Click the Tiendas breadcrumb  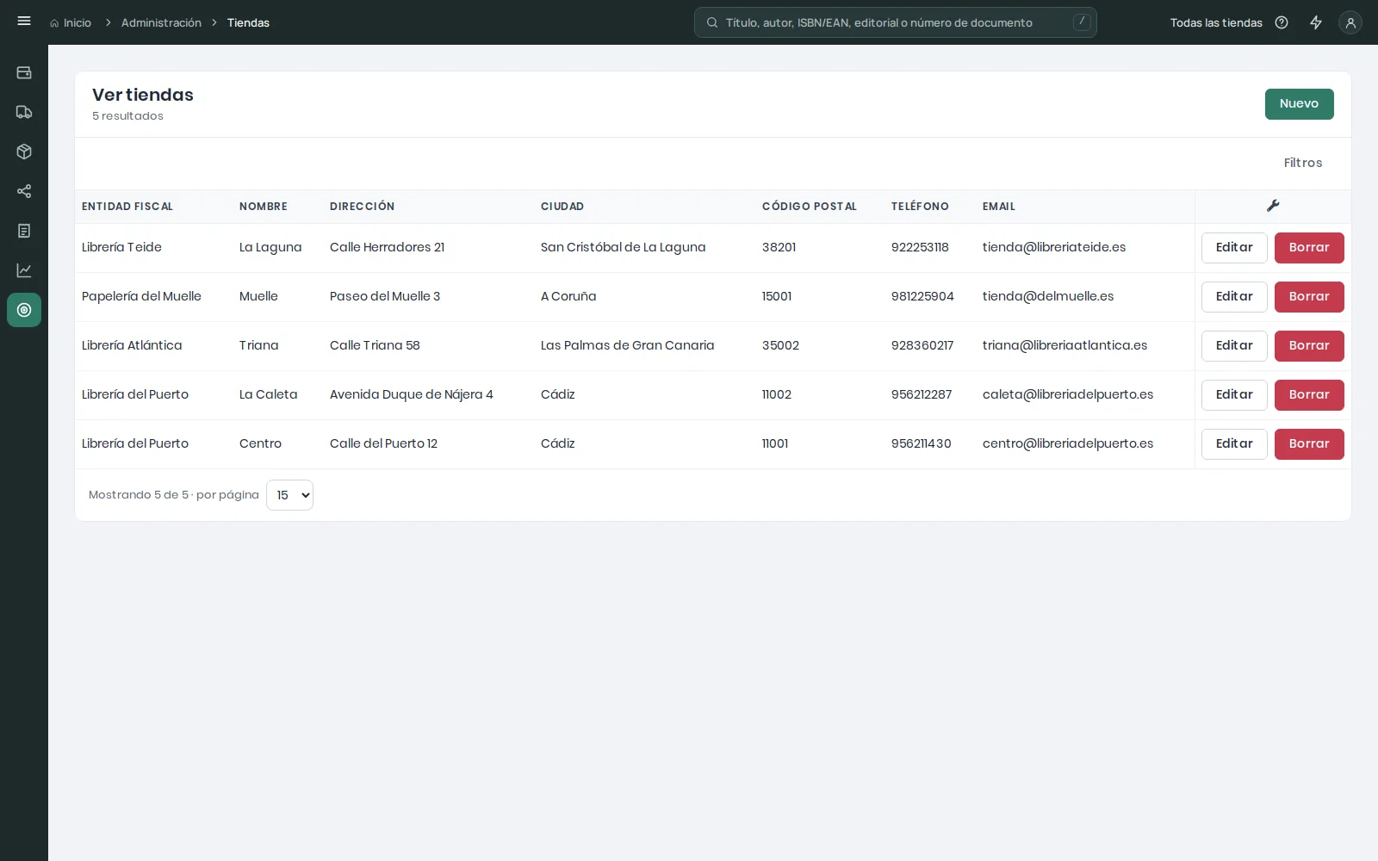[x=248, y=23]
